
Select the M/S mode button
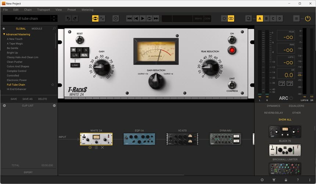point(84,55)
